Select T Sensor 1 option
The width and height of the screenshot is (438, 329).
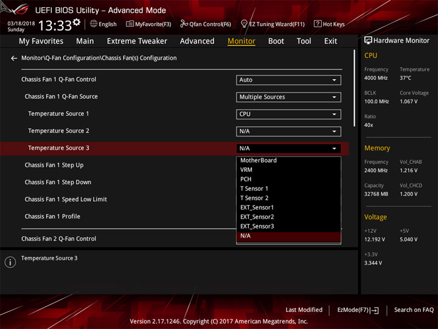point(288,188)
